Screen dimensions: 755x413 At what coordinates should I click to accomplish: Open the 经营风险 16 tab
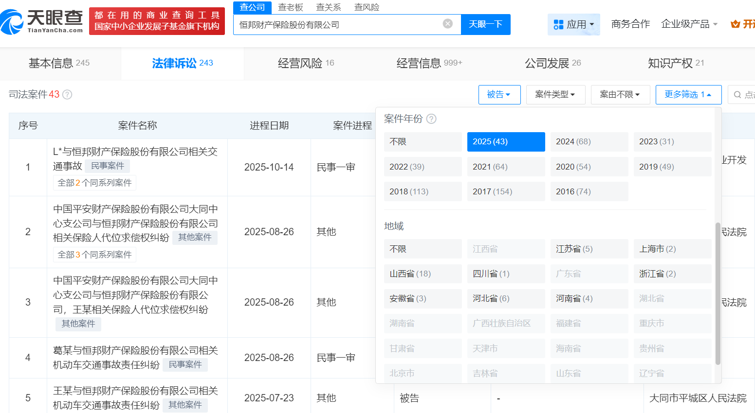tap(306, 63)
